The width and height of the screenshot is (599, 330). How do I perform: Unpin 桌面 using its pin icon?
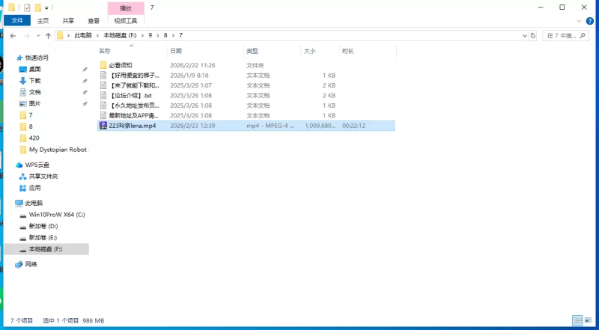point(85,69)
